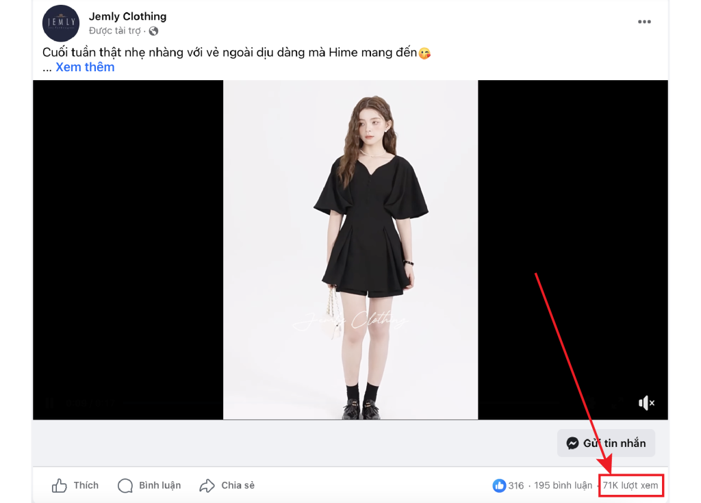
Task: Click the globe public audience icon
Action: [153, 31]
